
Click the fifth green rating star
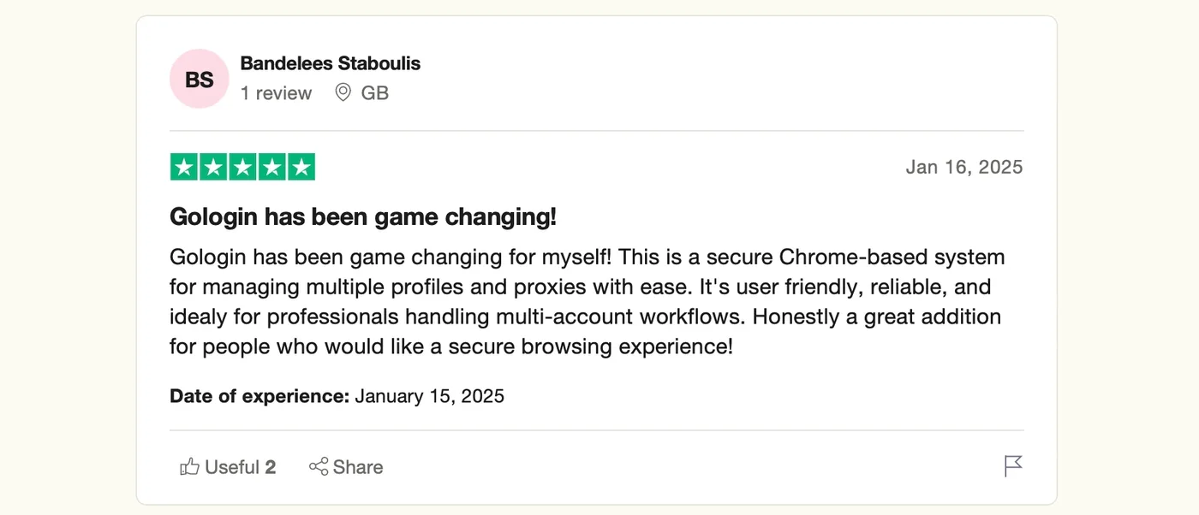click(301, 167)
